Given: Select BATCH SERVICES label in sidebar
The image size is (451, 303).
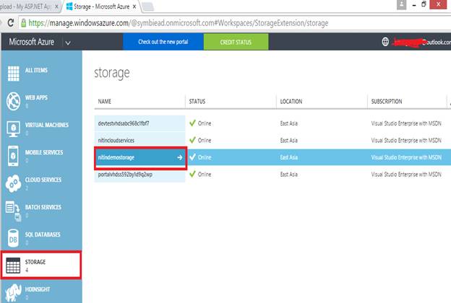Looking at the screenshot, I should (43, 207).
